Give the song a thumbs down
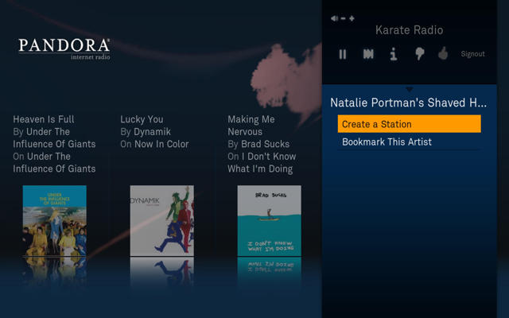Screen dimensions: 509x318 coord(419,53)
